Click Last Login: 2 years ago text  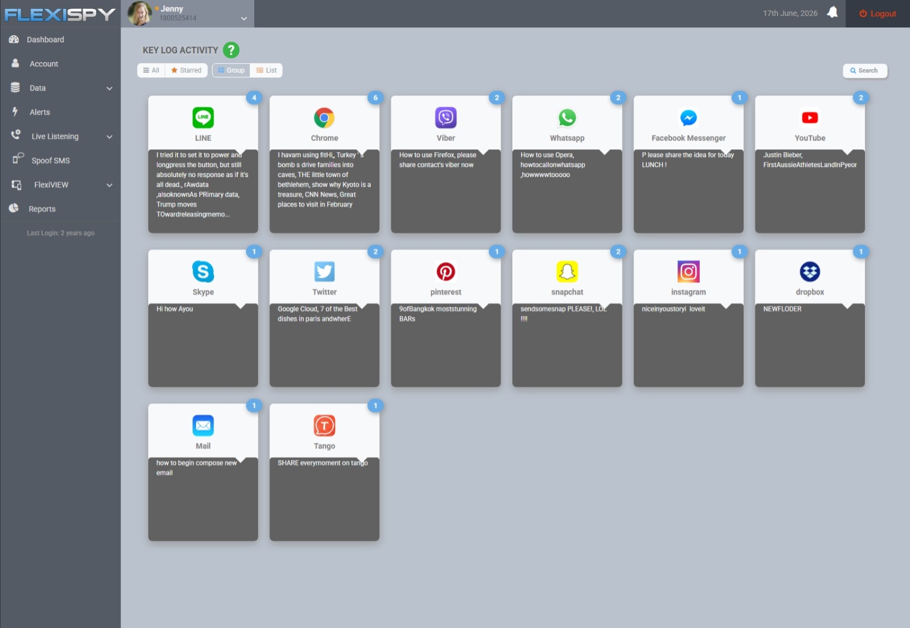tap(60, 233)
